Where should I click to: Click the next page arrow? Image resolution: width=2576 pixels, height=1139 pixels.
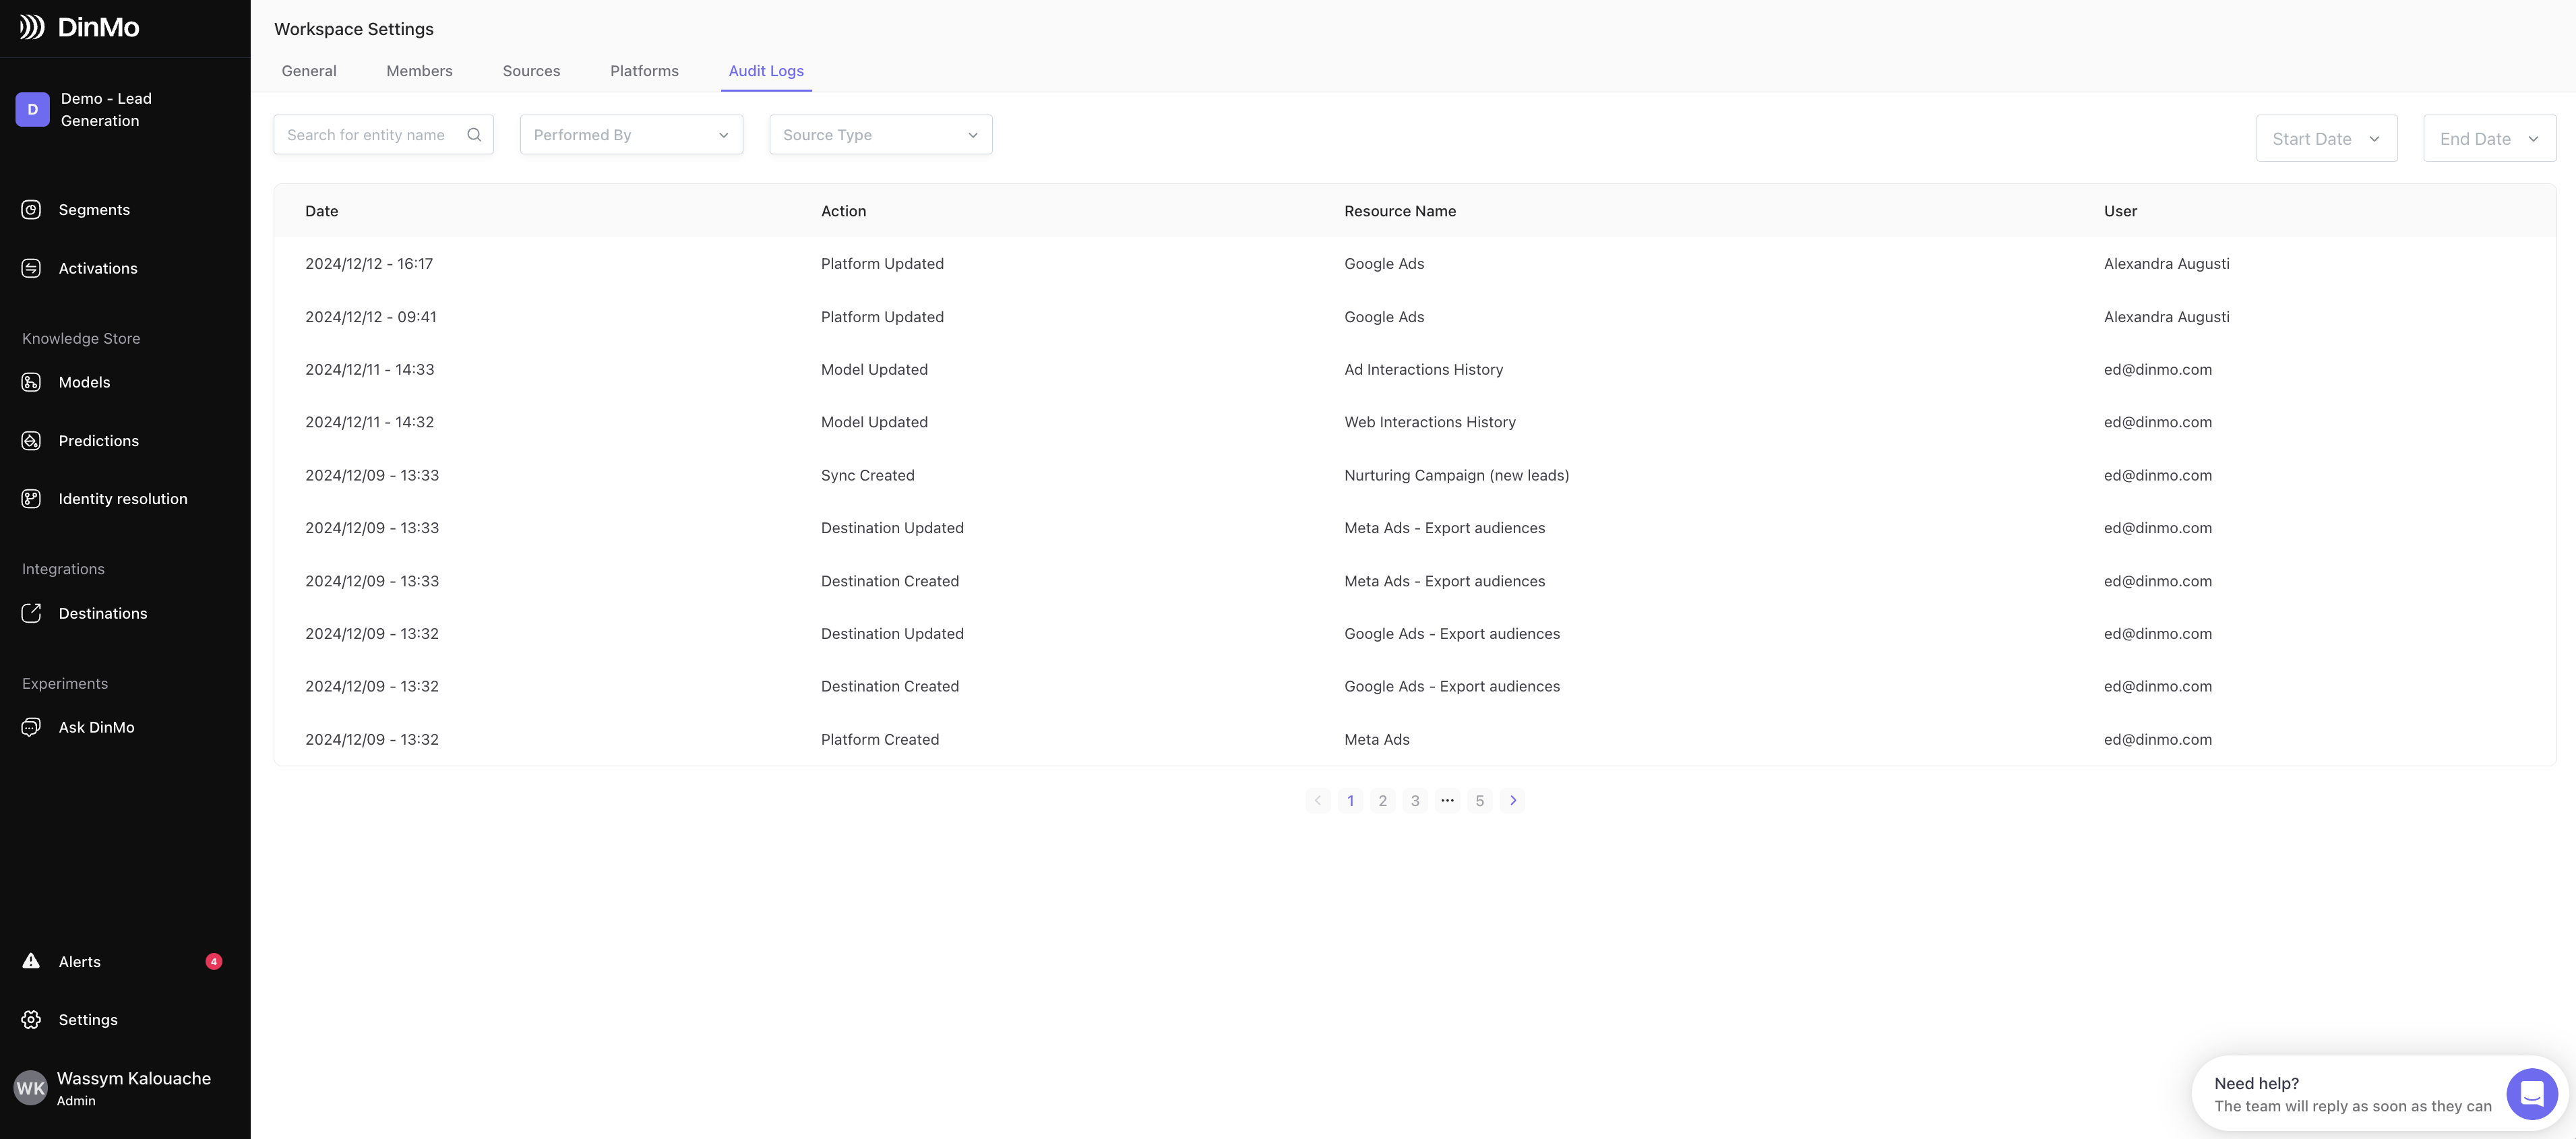pos(1512,801)
